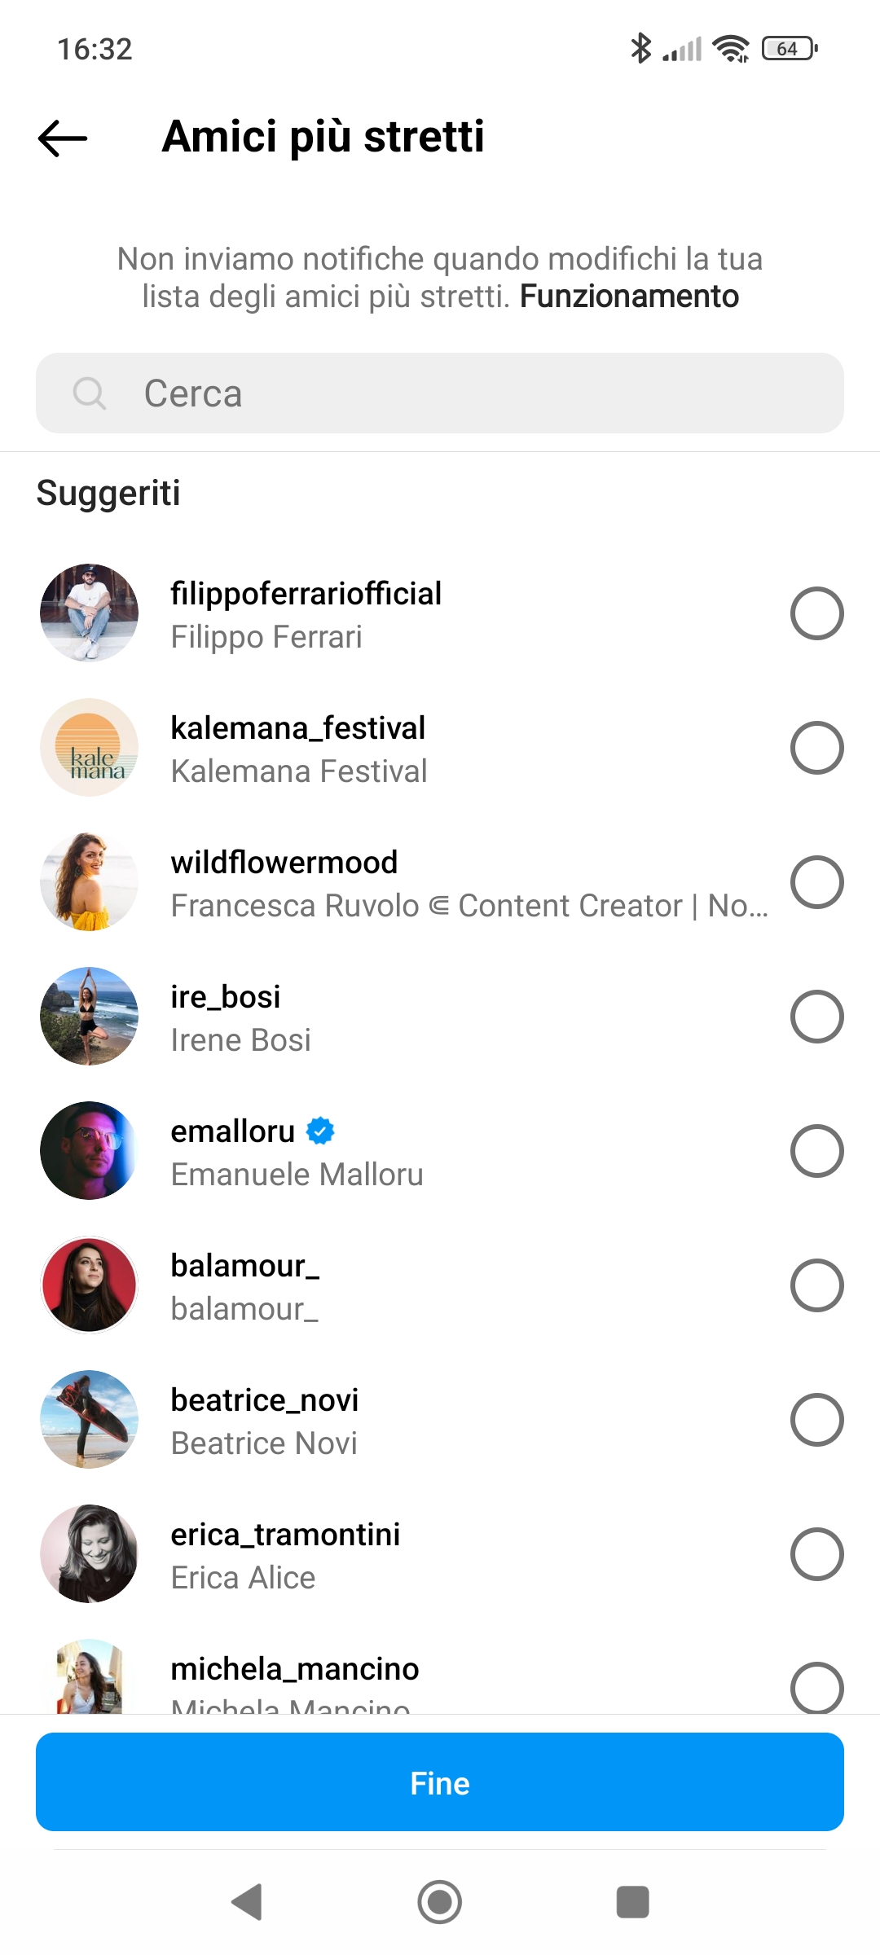Viewport: 880px width, 1955px height.
Task: Open the recent apps square button
Action: click(x=632, y=1902)
